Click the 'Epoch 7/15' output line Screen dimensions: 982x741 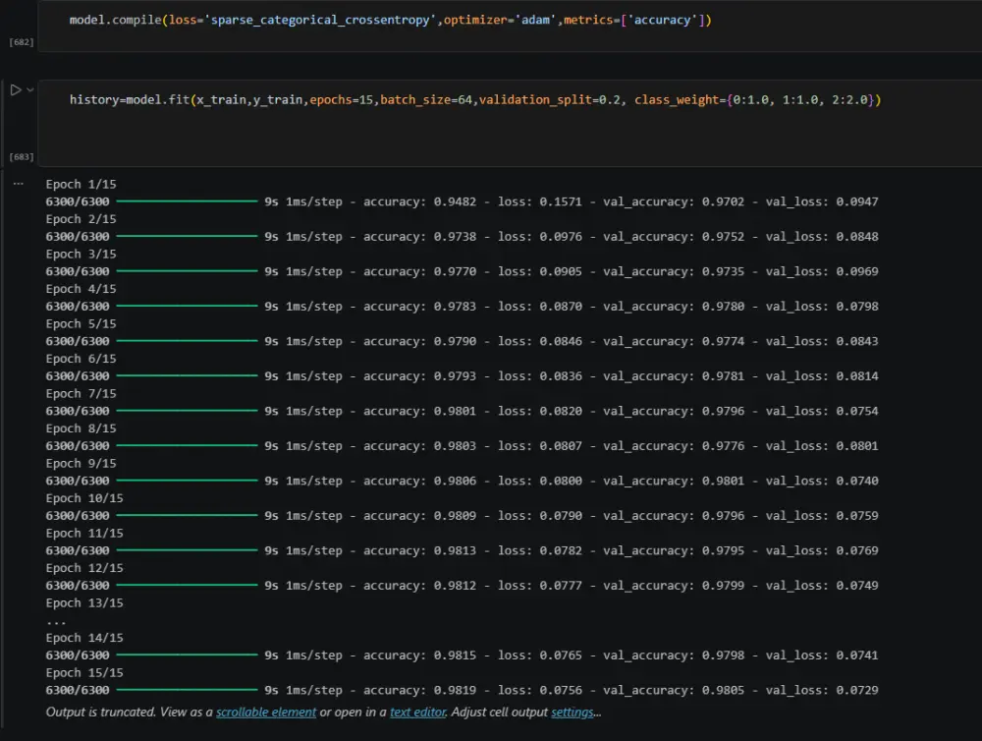(81, 394)
